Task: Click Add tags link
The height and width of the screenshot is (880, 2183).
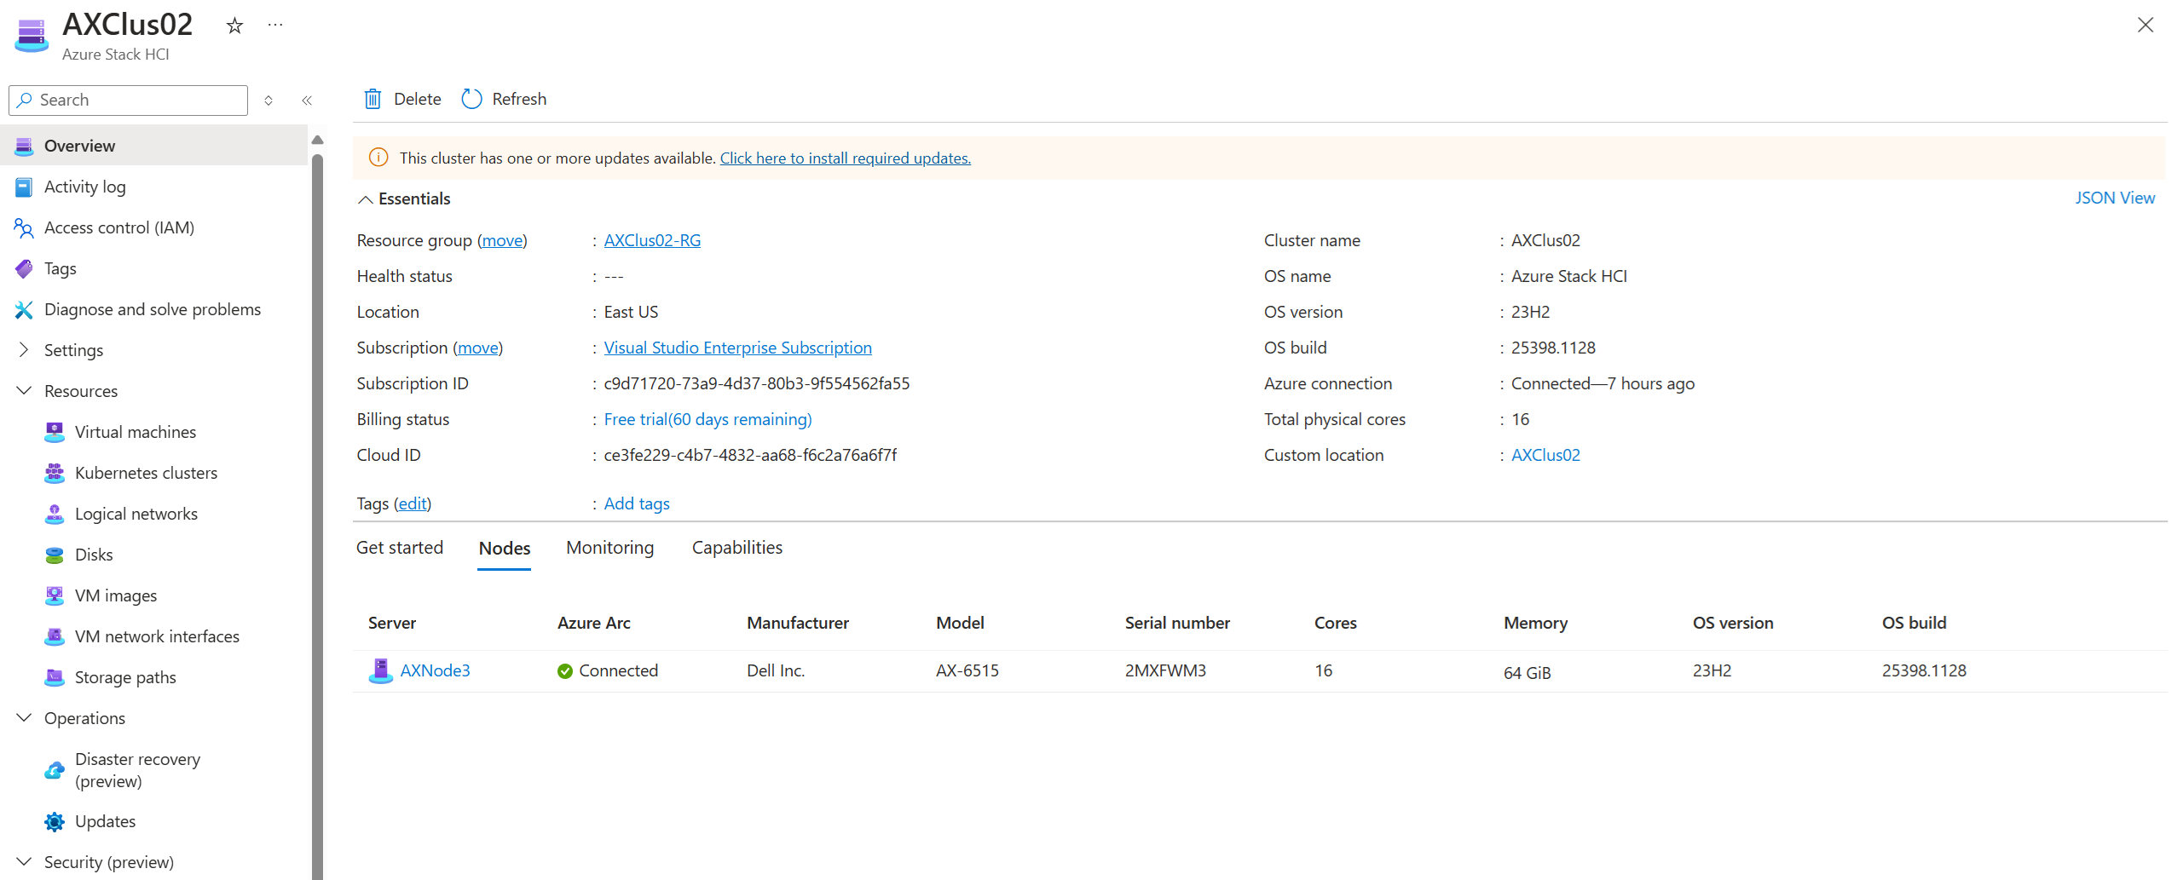Action: 637,503
